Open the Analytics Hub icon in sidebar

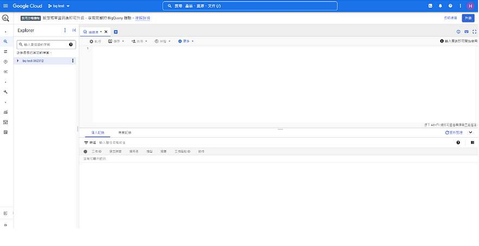coord(5,72)
